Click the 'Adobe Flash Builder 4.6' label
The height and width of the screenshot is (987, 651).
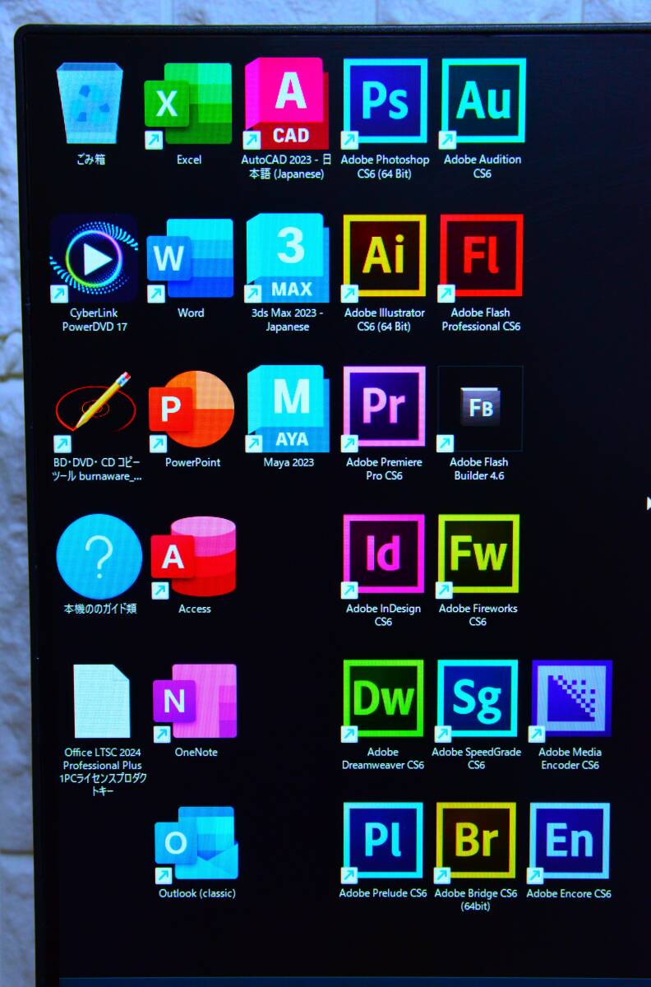(479, 469)
